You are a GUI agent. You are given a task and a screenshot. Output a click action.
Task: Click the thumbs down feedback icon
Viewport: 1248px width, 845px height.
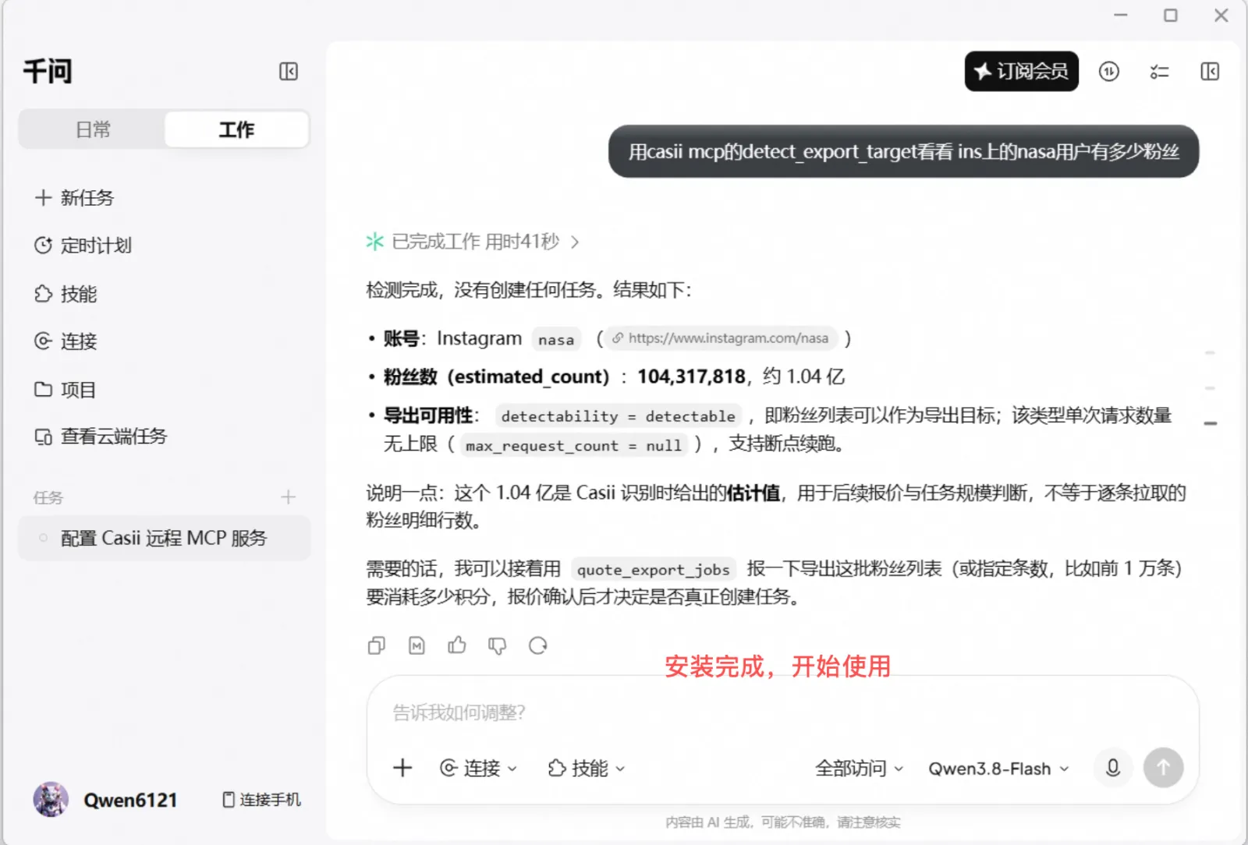click(x=497, y=645)
